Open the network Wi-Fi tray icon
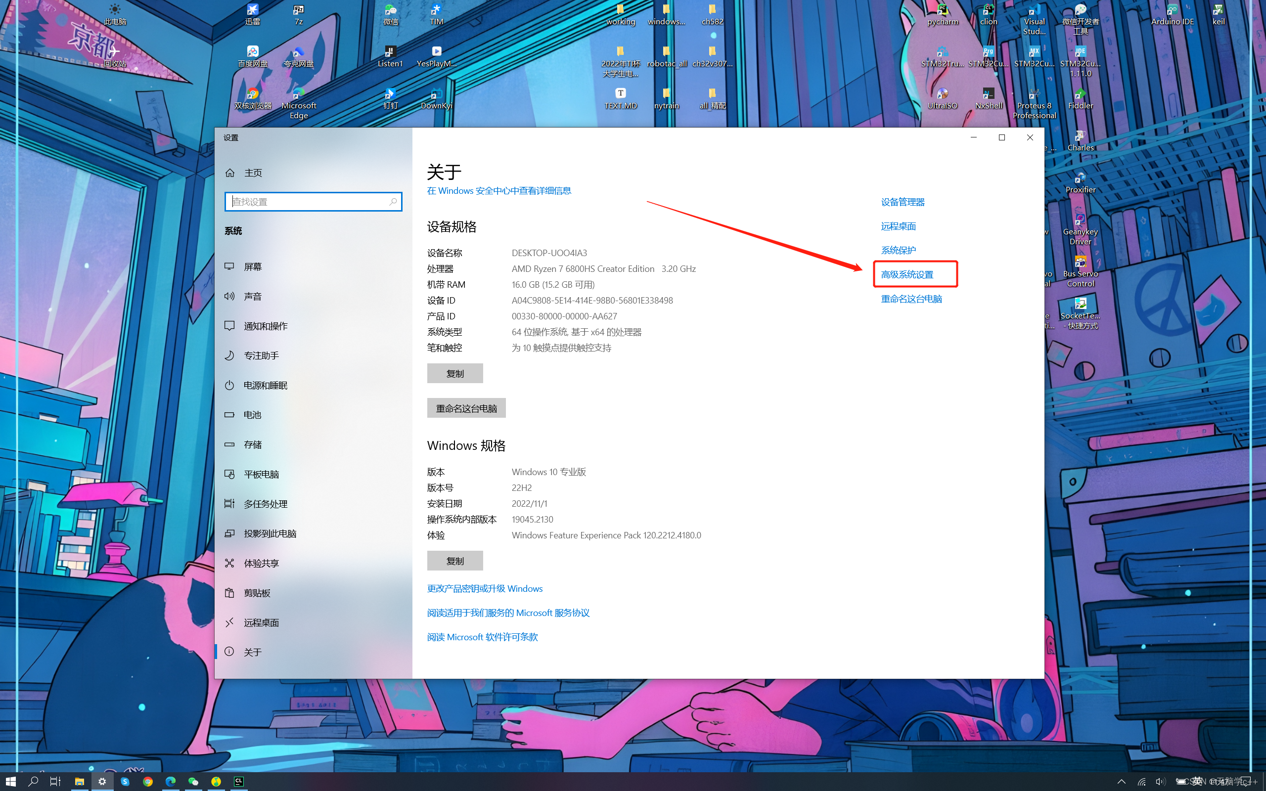Screen dimensions: 1266x791 [x=1141, y=782]
